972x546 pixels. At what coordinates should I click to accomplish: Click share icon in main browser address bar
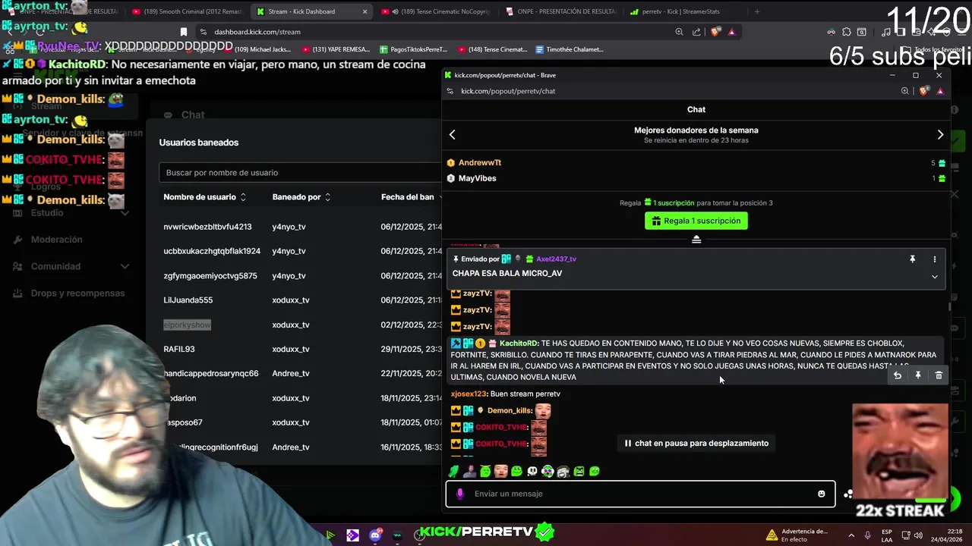[x=697, y=32]
